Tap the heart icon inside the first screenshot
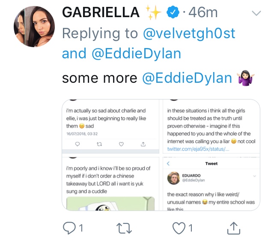 coord(121,144)
